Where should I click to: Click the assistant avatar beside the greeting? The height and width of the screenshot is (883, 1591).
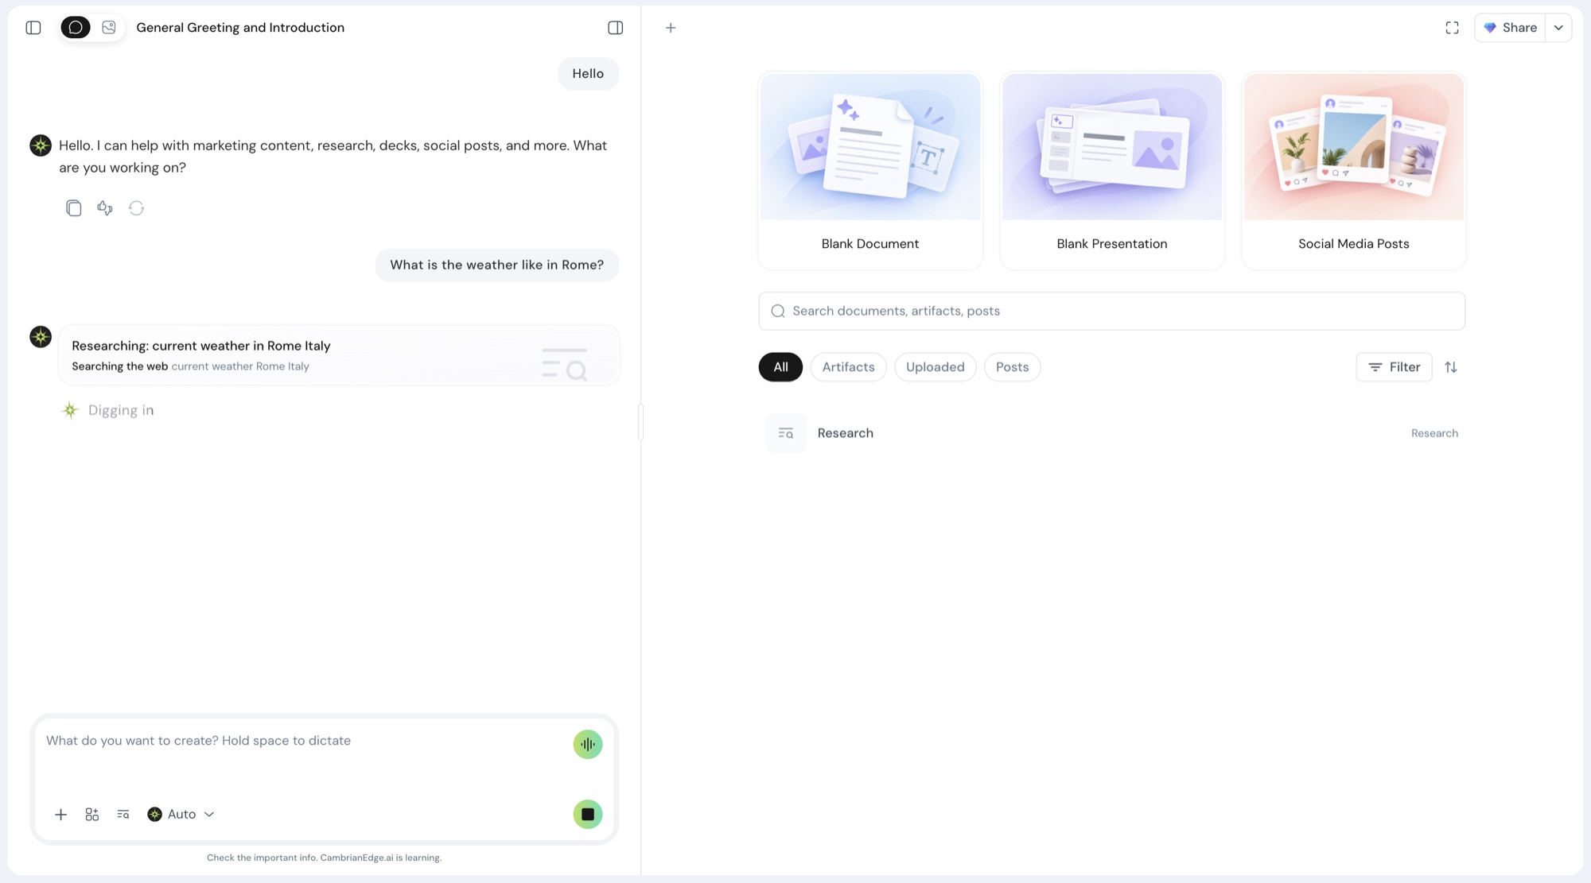41,145
